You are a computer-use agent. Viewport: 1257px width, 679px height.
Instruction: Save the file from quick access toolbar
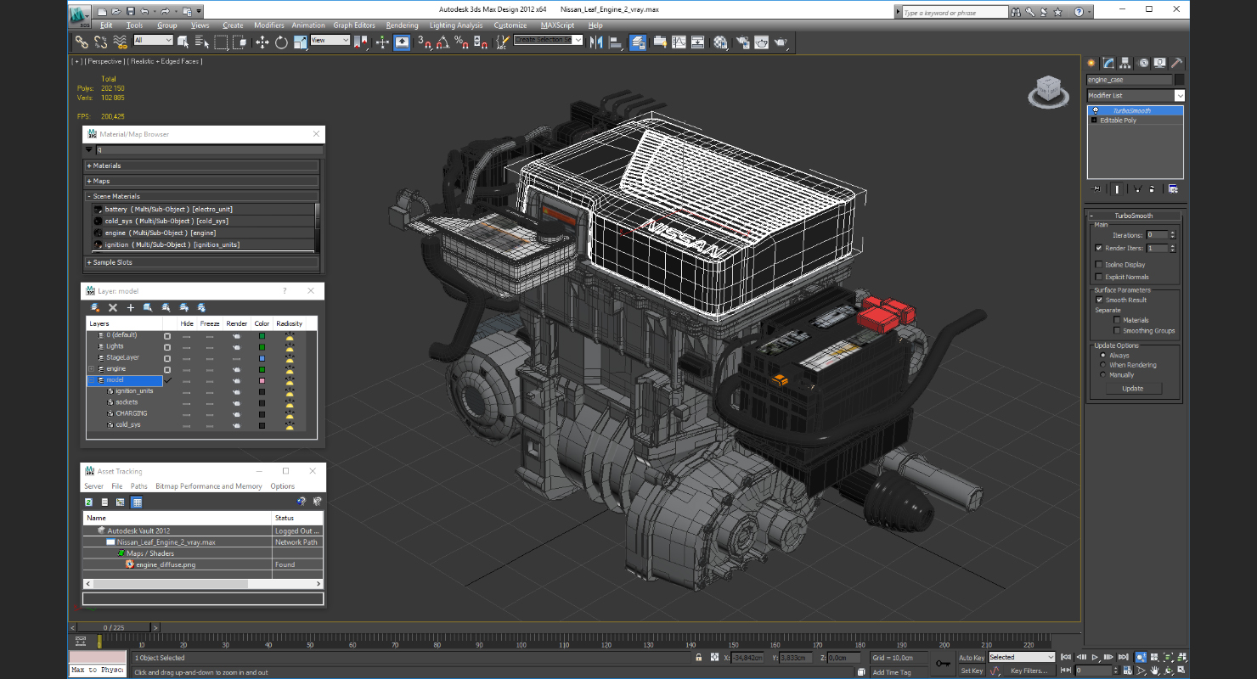(130, 12)
